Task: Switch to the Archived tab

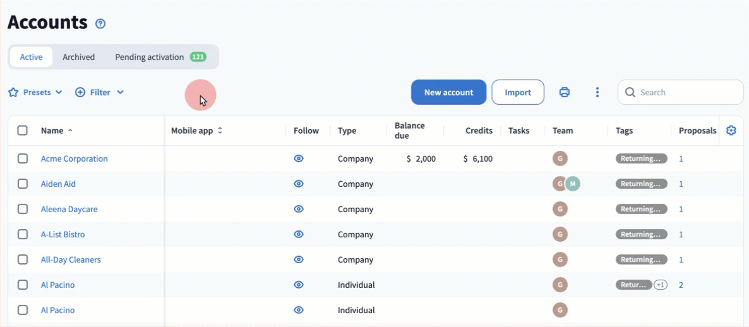Action: click(x=78, y=57)
